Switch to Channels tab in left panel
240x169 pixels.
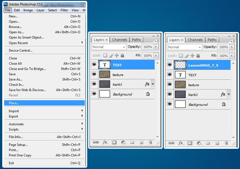120,40
